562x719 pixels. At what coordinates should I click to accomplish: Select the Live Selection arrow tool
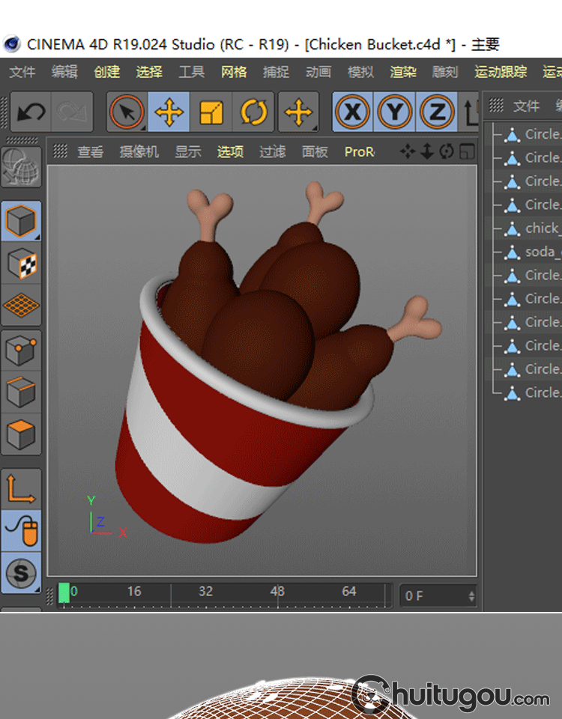coord(127,113)
